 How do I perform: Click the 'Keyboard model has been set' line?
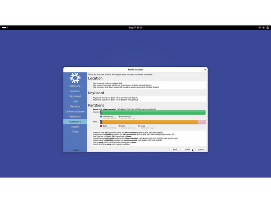tap(116, 98)
